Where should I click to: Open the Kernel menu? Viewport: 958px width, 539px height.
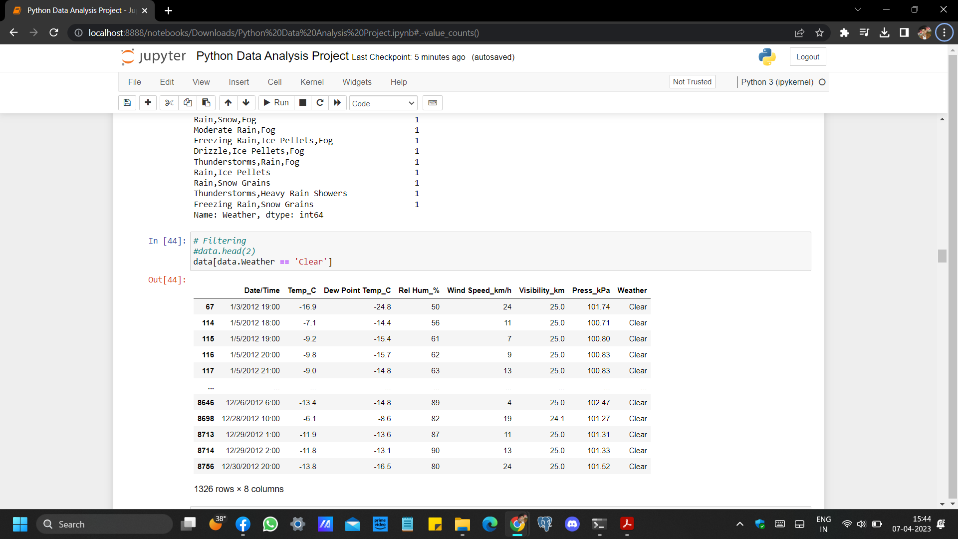point(312,82)
